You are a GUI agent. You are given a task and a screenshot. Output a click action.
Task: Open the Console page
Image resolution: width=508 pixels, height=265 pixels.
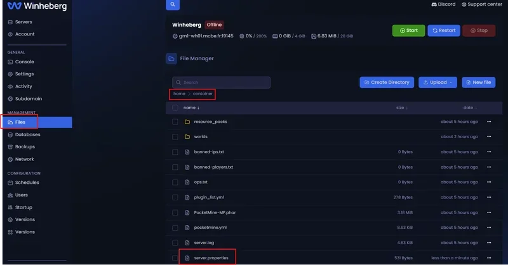click(x=21, y=61)
